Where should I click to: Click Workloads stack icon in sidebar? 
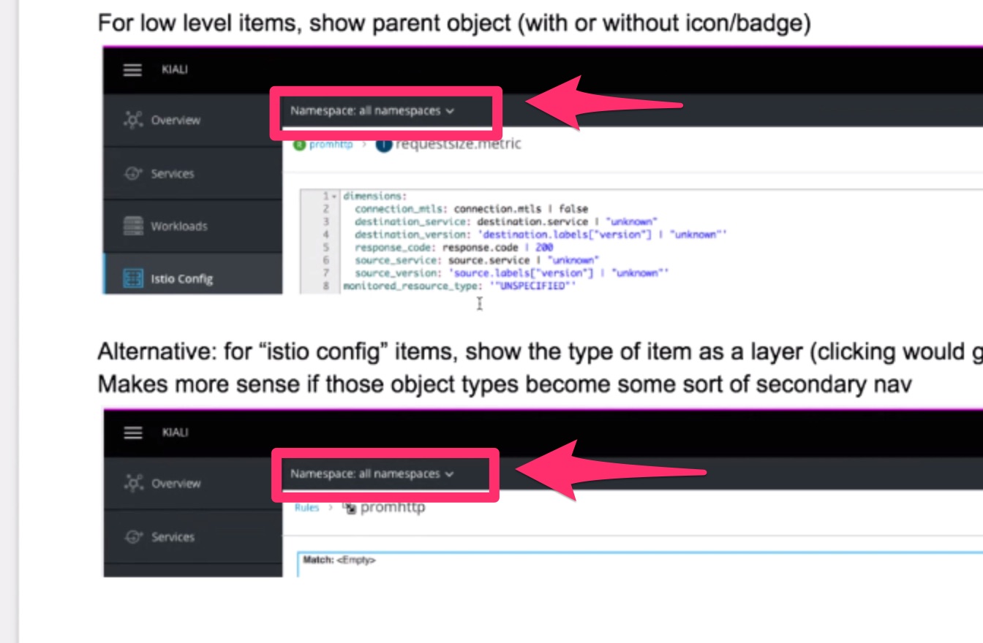(x=133, y=226)
